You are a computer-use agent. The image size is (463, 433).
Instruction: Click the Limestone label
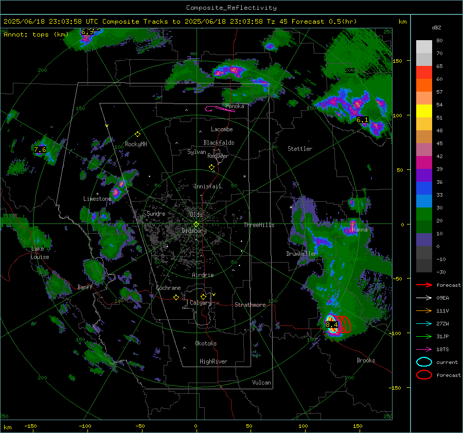pos(97,199)
